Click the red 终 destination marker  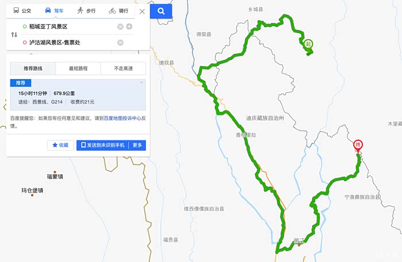(358, 145)
